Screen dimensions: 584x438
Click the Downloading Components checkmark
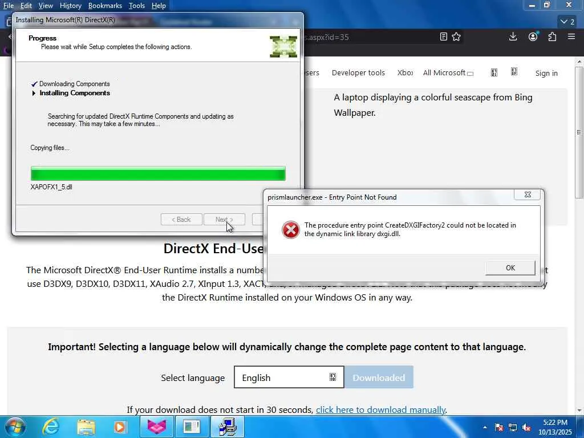34,84
